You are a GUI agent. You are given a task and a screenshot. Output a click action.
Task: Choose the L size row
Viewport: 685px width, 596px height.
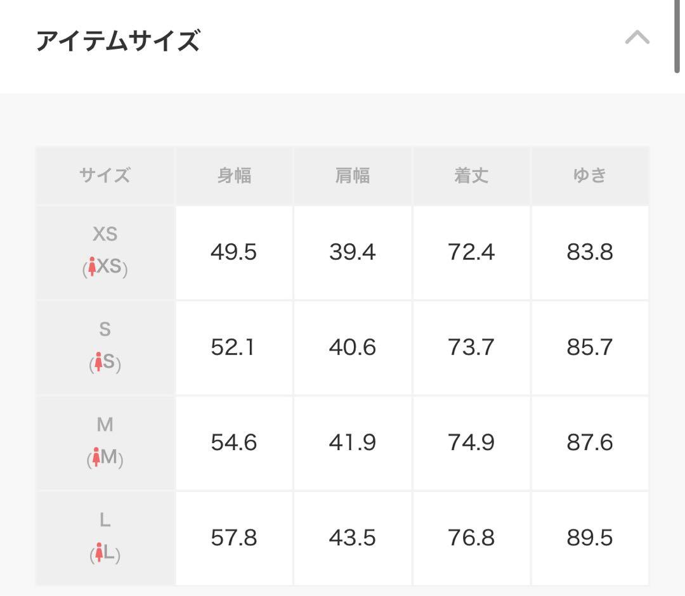[x=105, y=538]
